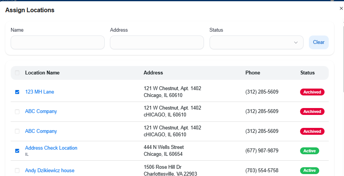Viewport: 344px width, 176px height.
Task: Click the Address column header in table
Action: tap(153, 73)
